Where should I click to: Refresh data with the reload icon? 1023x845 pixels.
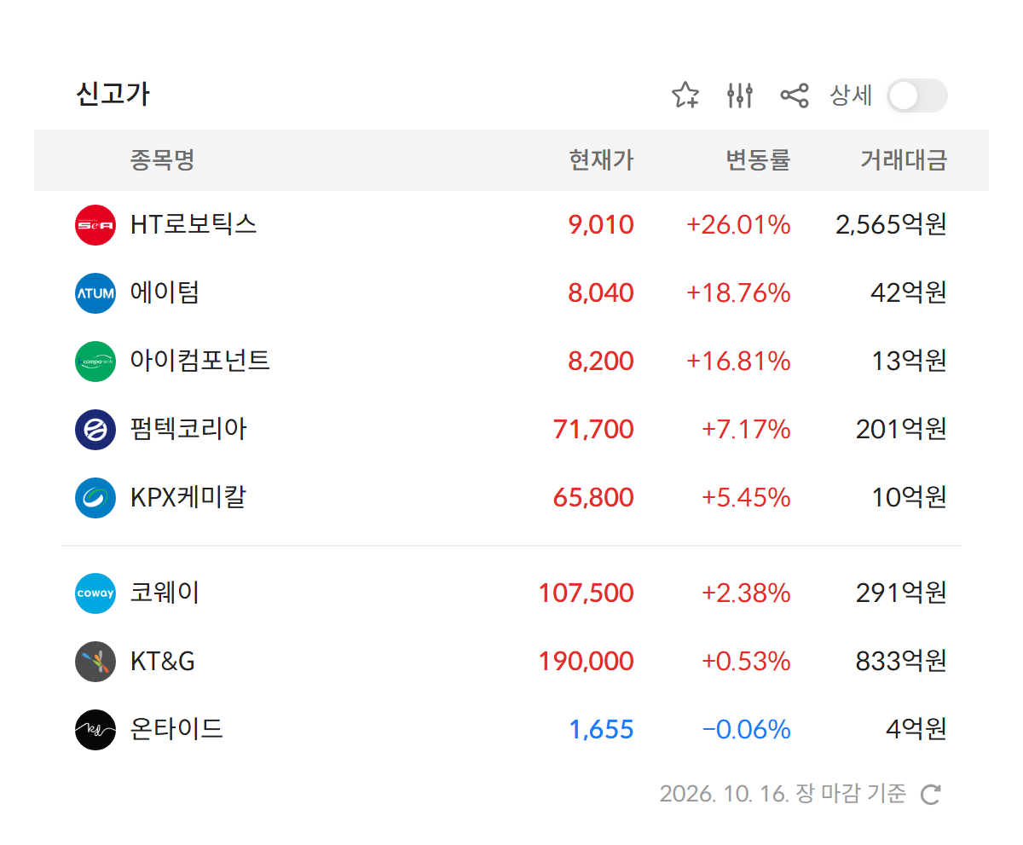tap(931, 795)
